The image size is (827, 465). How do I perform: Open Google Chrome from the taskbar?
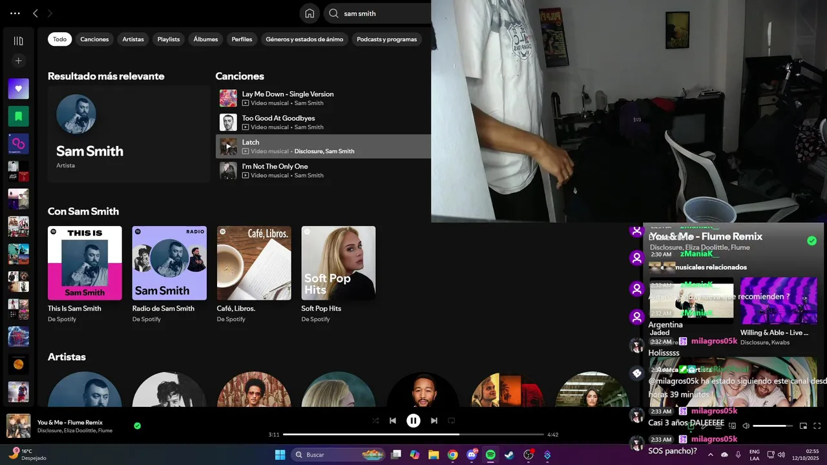coord(452,455)
